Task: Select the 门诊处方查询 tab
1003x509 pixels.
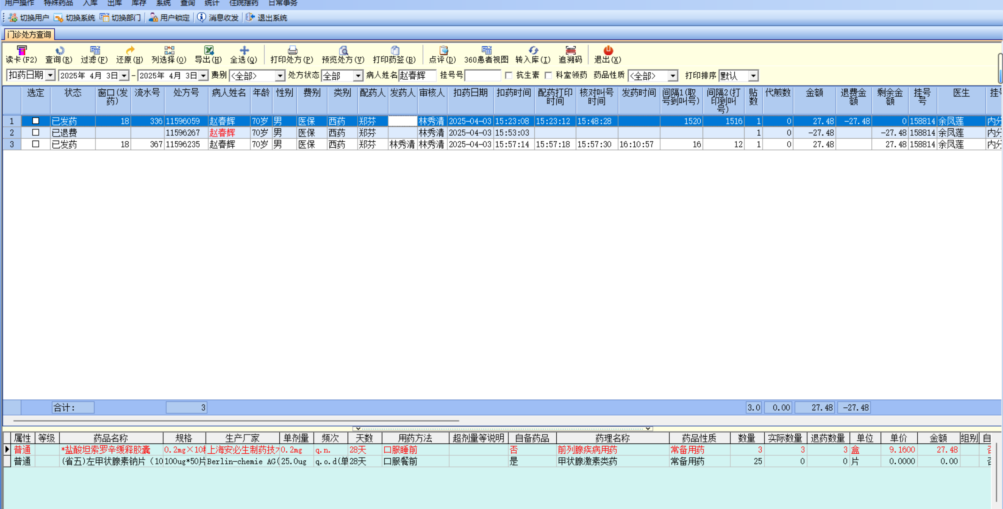Action: point(29,34)
